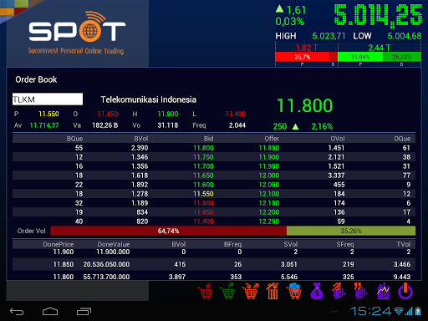The height and width of the screenshot is (321, 428).
Task: Tap the red 64,74% order volume bar
Action: pos(168,231)
